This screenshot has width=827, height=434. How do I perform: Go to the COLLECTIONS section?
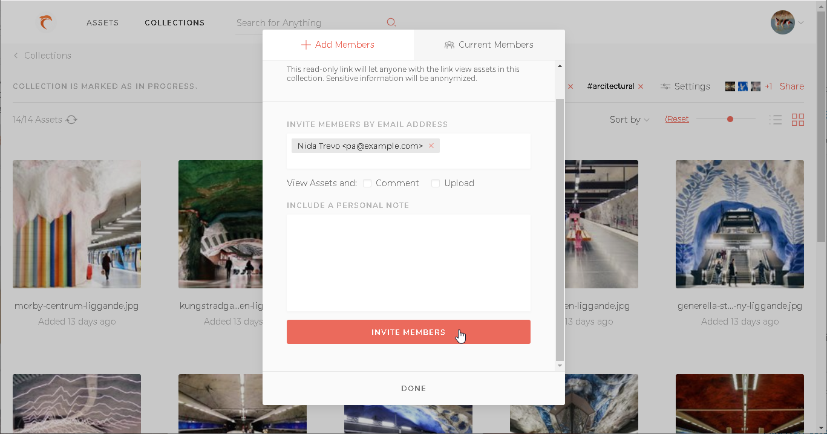175,23
